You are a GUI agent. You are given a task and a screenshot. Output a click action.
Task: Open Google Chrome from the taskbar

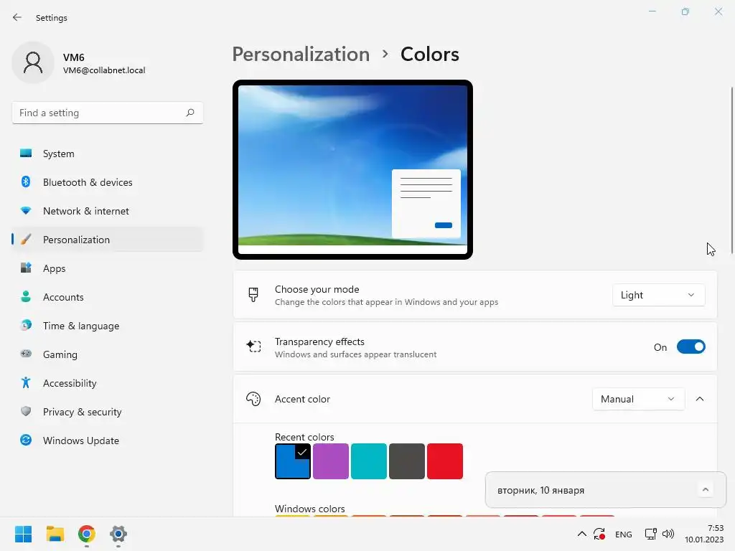tap(87, 534)
